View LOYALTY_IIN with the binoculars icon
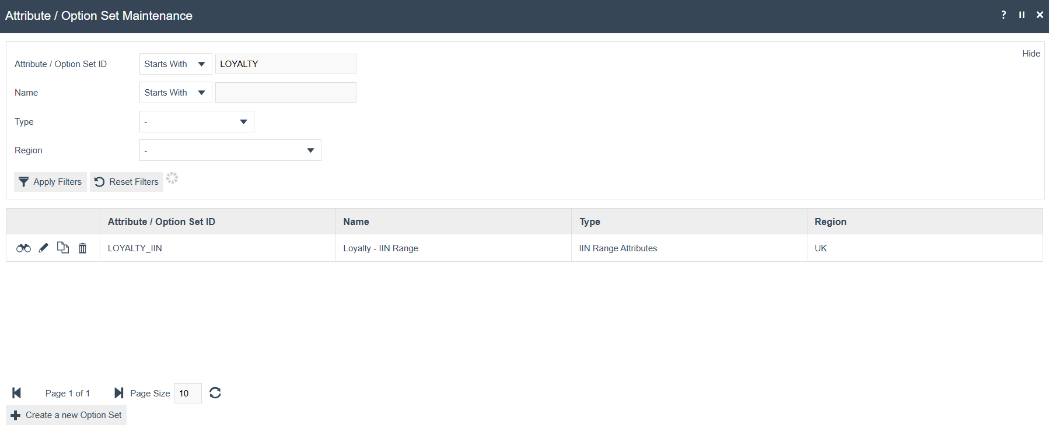 (x=23, y=248)
